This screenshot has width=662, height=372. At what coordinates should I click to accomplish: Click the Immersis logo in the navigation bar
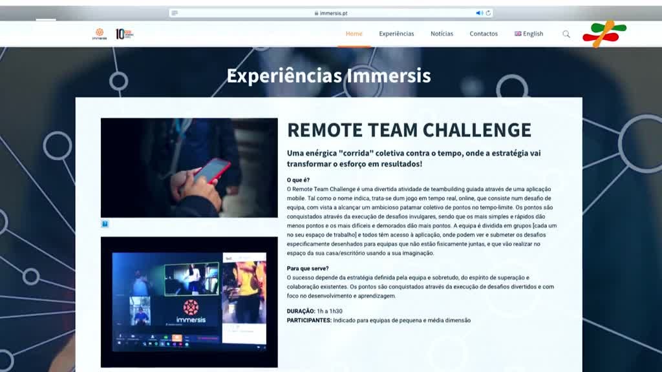pos(100,32)
